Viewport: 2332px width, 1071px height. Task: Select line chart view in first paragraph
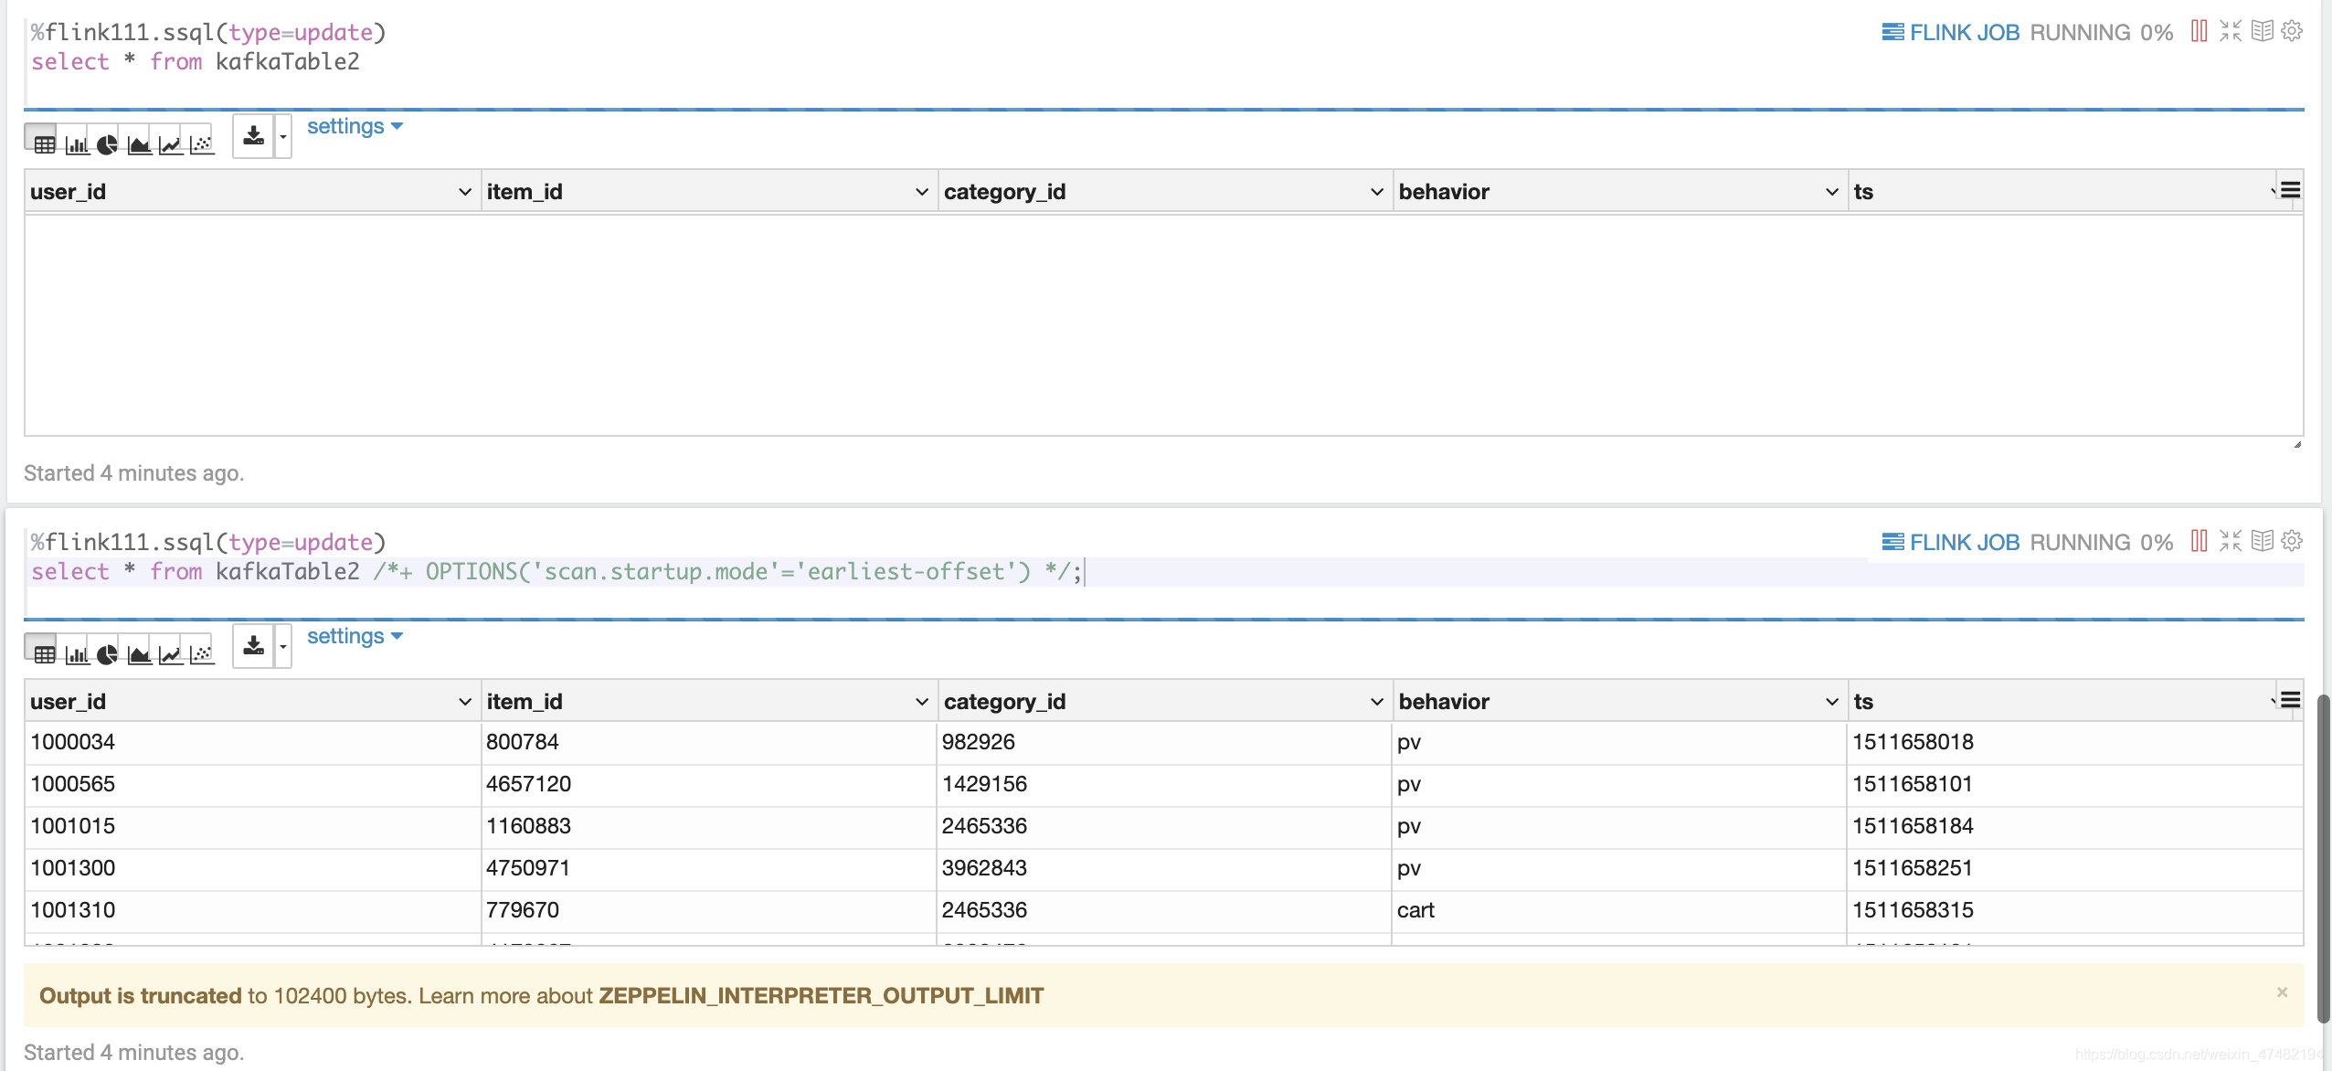click(170, 143)
